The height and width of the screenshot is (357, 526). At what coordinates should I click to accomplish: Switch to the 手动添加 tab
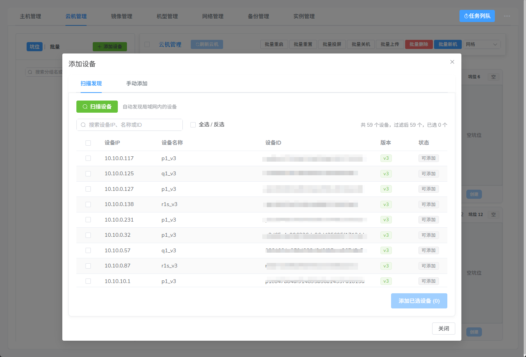(x=136, y=83)
